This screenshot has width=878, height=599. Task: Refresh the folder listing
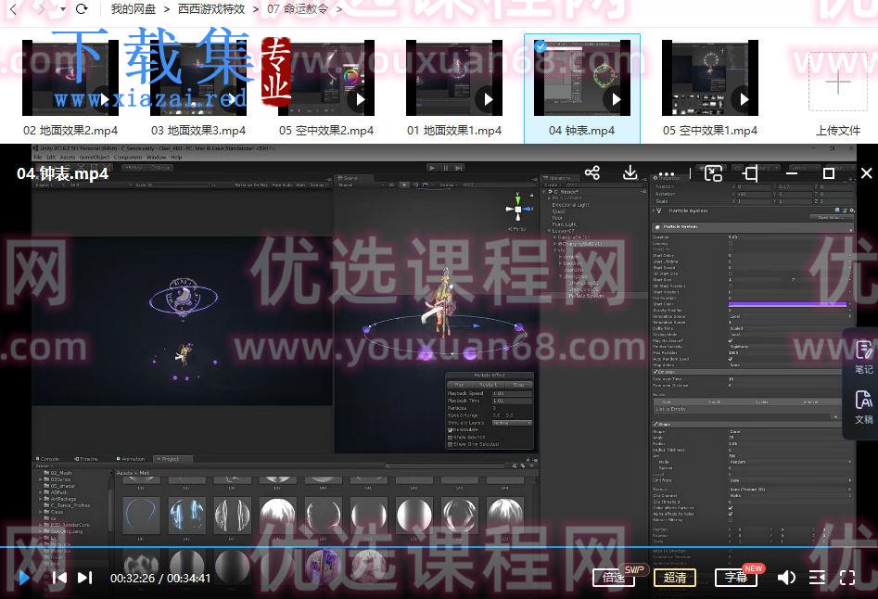click(82, 9)
